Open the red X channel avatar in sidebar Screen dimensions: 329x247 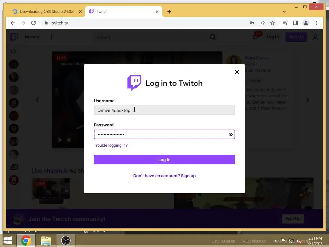pos(14,180)
